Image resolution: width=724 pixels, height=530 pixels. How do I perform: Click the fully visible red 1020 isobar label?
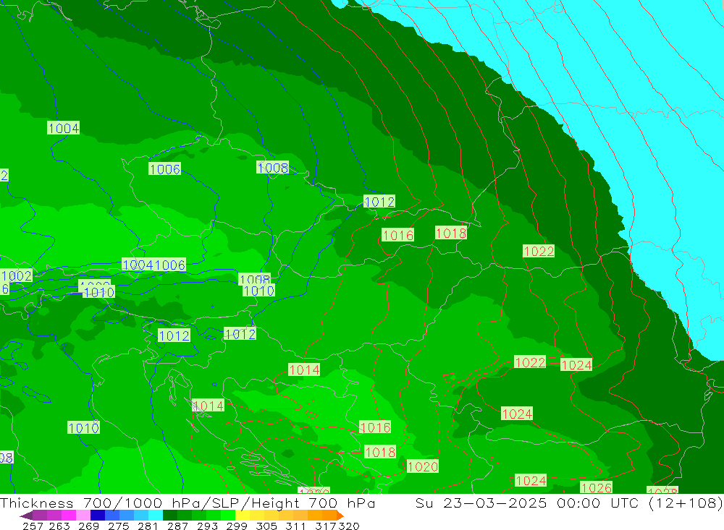click(x=423, y=466)
